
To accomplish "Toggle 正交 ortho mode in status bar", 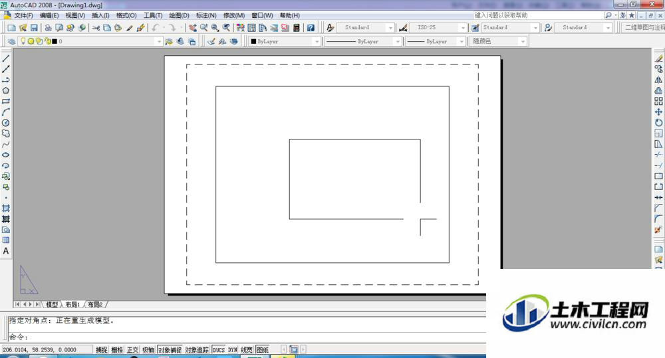I will click(133, 349).
